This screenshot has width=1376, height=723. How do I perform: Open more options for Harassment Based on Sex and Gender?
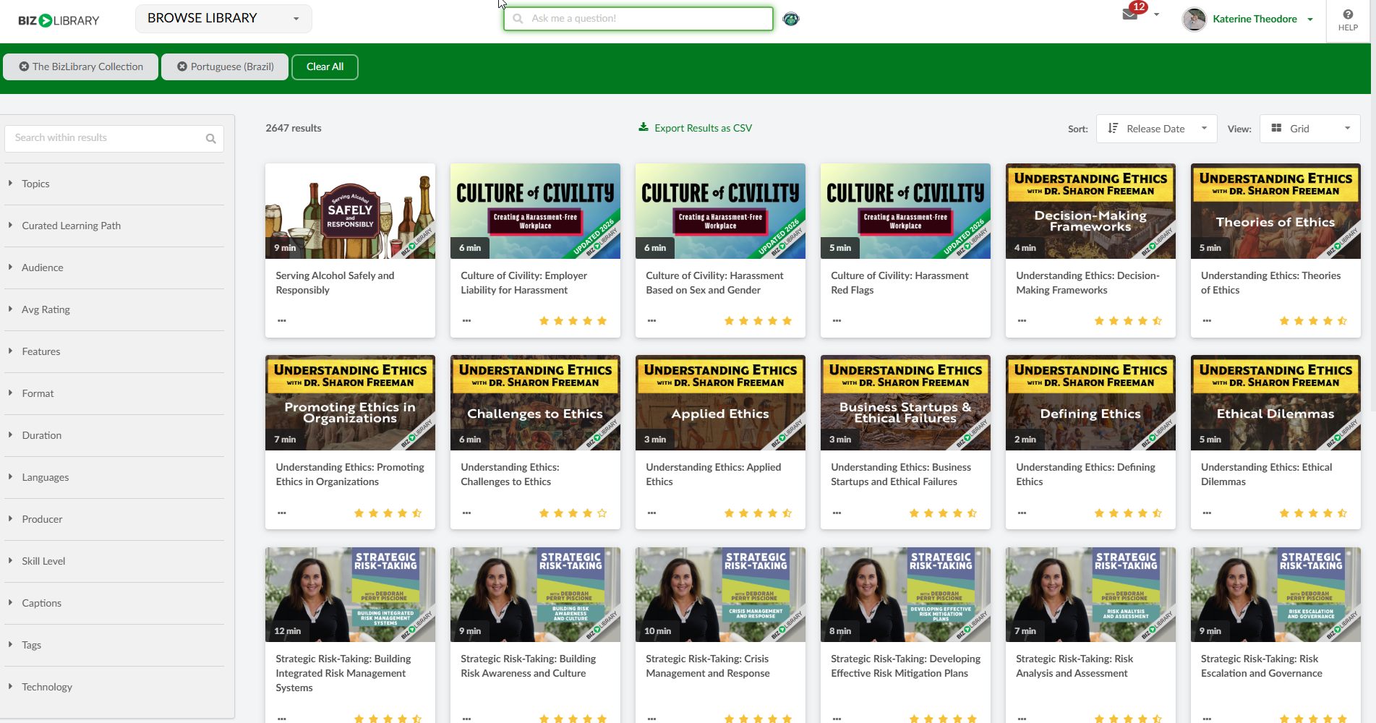point(652,320)
